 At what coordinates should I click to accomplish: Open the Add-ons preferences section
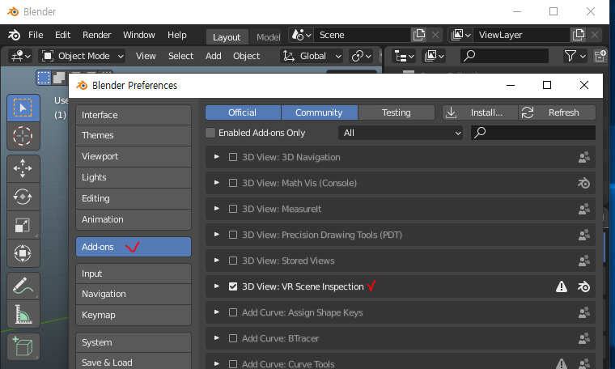point(134,247)
